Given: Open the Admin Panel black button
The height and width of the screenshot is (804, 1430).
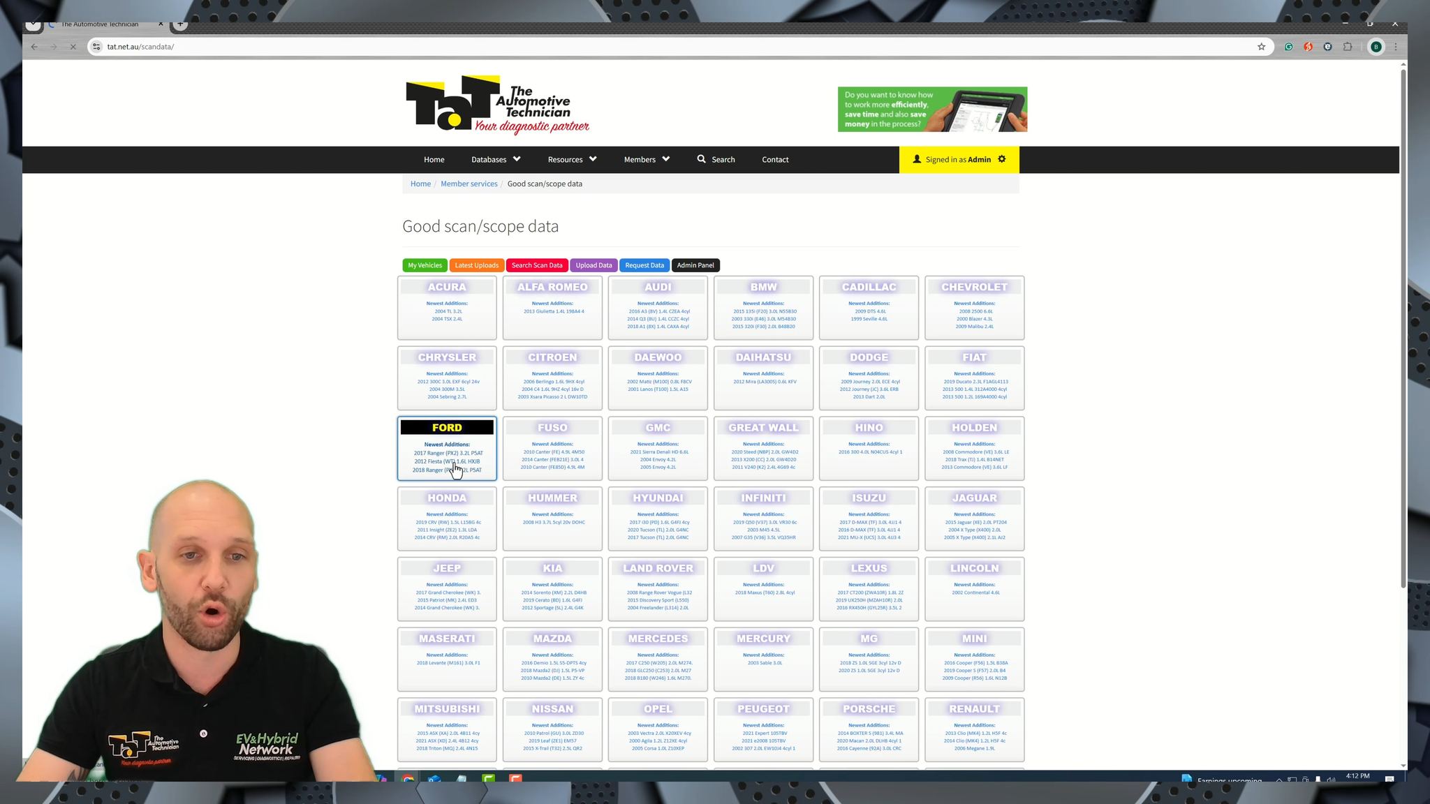Looking at the screenshot, I should (x=695, y=265).
